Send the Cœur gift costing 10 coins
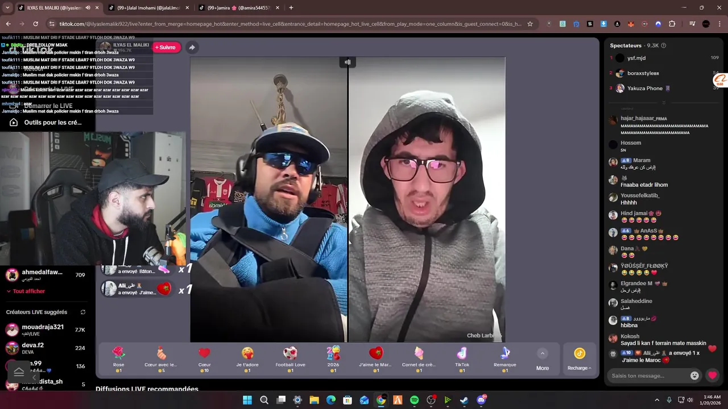Image resolution: width=728 pixels, height=409 pixels. tap(204, 359)
